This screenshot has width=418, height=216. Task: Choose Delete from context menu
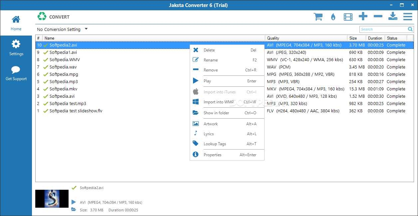[x=227, y=50]
